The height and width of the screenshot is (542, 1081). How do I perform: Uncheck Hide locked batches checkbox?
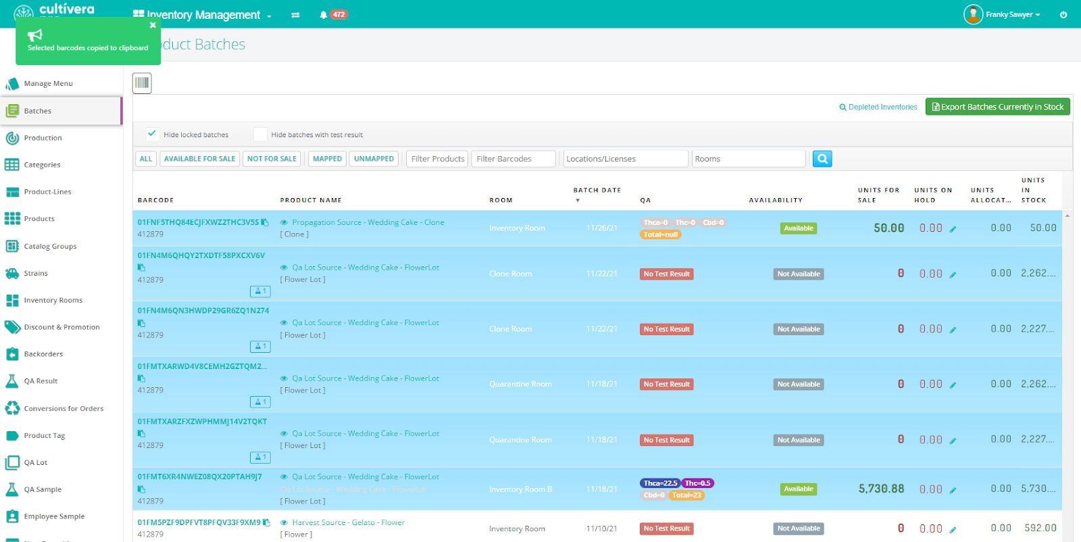(152, 134)
